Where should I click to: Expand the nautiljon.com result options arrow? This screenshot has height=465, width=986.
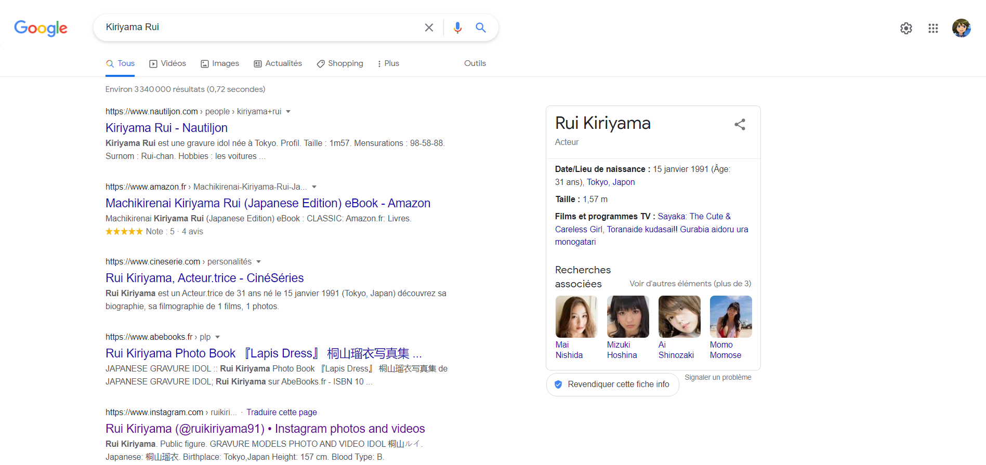(x=288, y=112)
